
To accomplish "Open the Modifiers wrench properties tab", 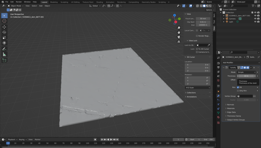I will tap(218, 96).
